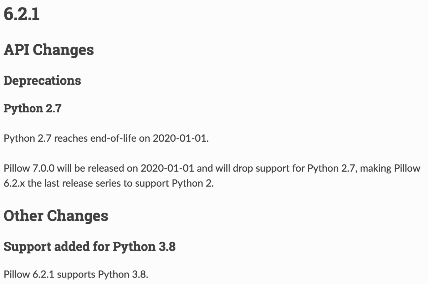This screenshot has height=284, width=428.
Task: Click the Deprecations section heading
Action: (42, 81)
